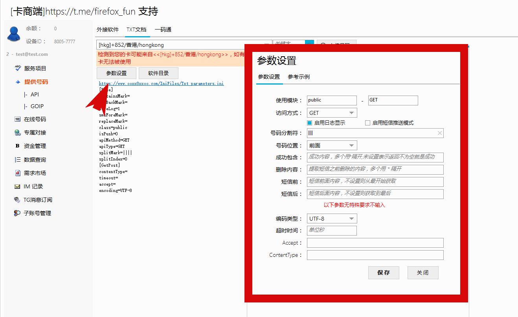Click the 软件目录 button
This screenshot has height=317, width=518.
pos(158,73)
